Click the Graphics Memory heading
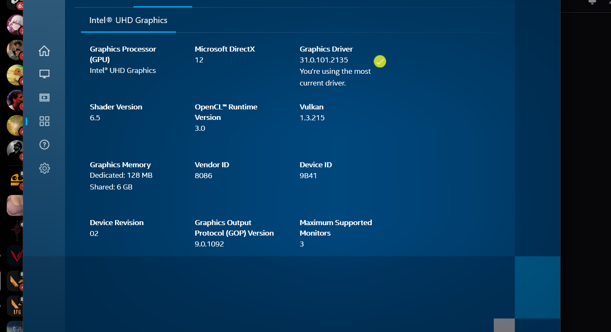The height and width of the screenshot is (332, 611). point(120,165)
